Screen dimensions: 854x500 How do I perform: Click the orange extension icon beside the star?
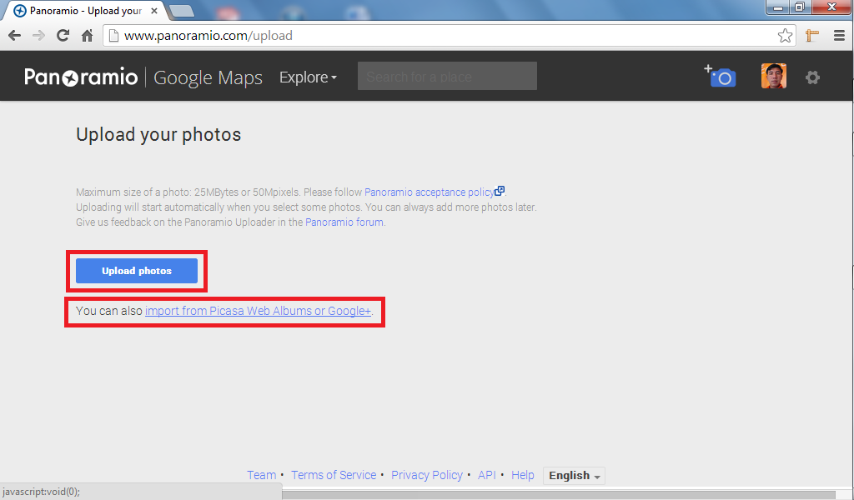point(812,36)
